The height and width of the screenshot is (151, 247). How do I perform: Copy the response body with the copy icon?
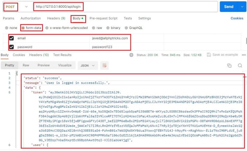pyautogui.click(x=229, y=65)
